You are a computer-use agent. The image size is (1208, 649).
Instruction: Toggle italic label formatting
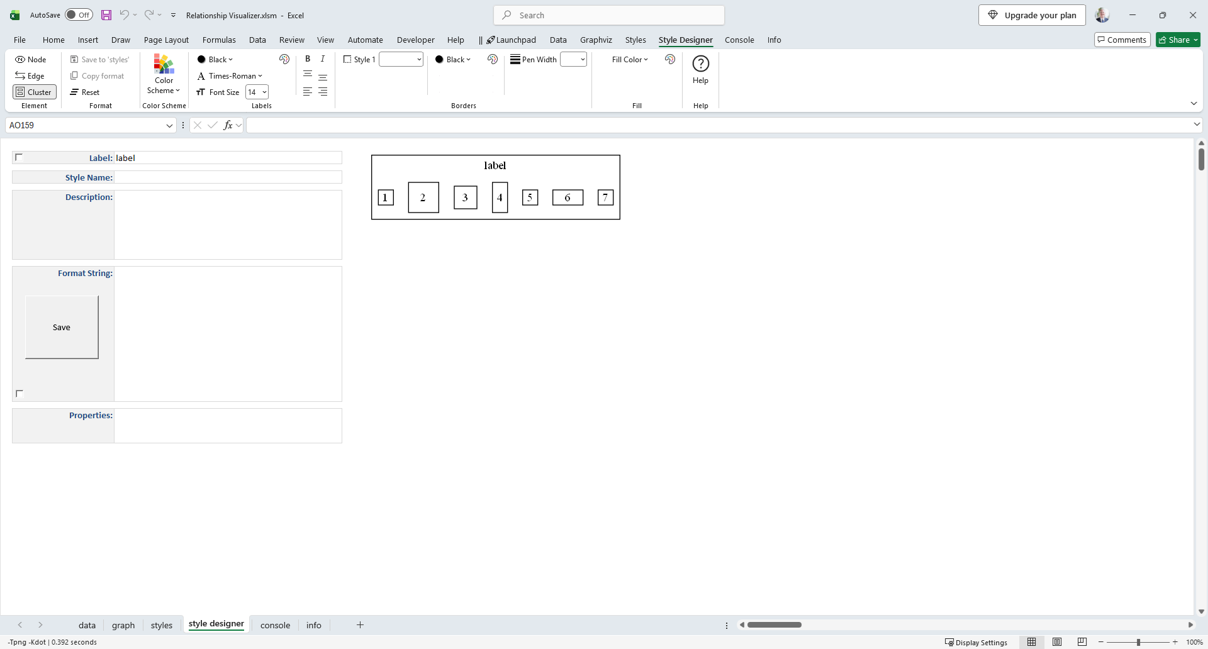(323, 58)
